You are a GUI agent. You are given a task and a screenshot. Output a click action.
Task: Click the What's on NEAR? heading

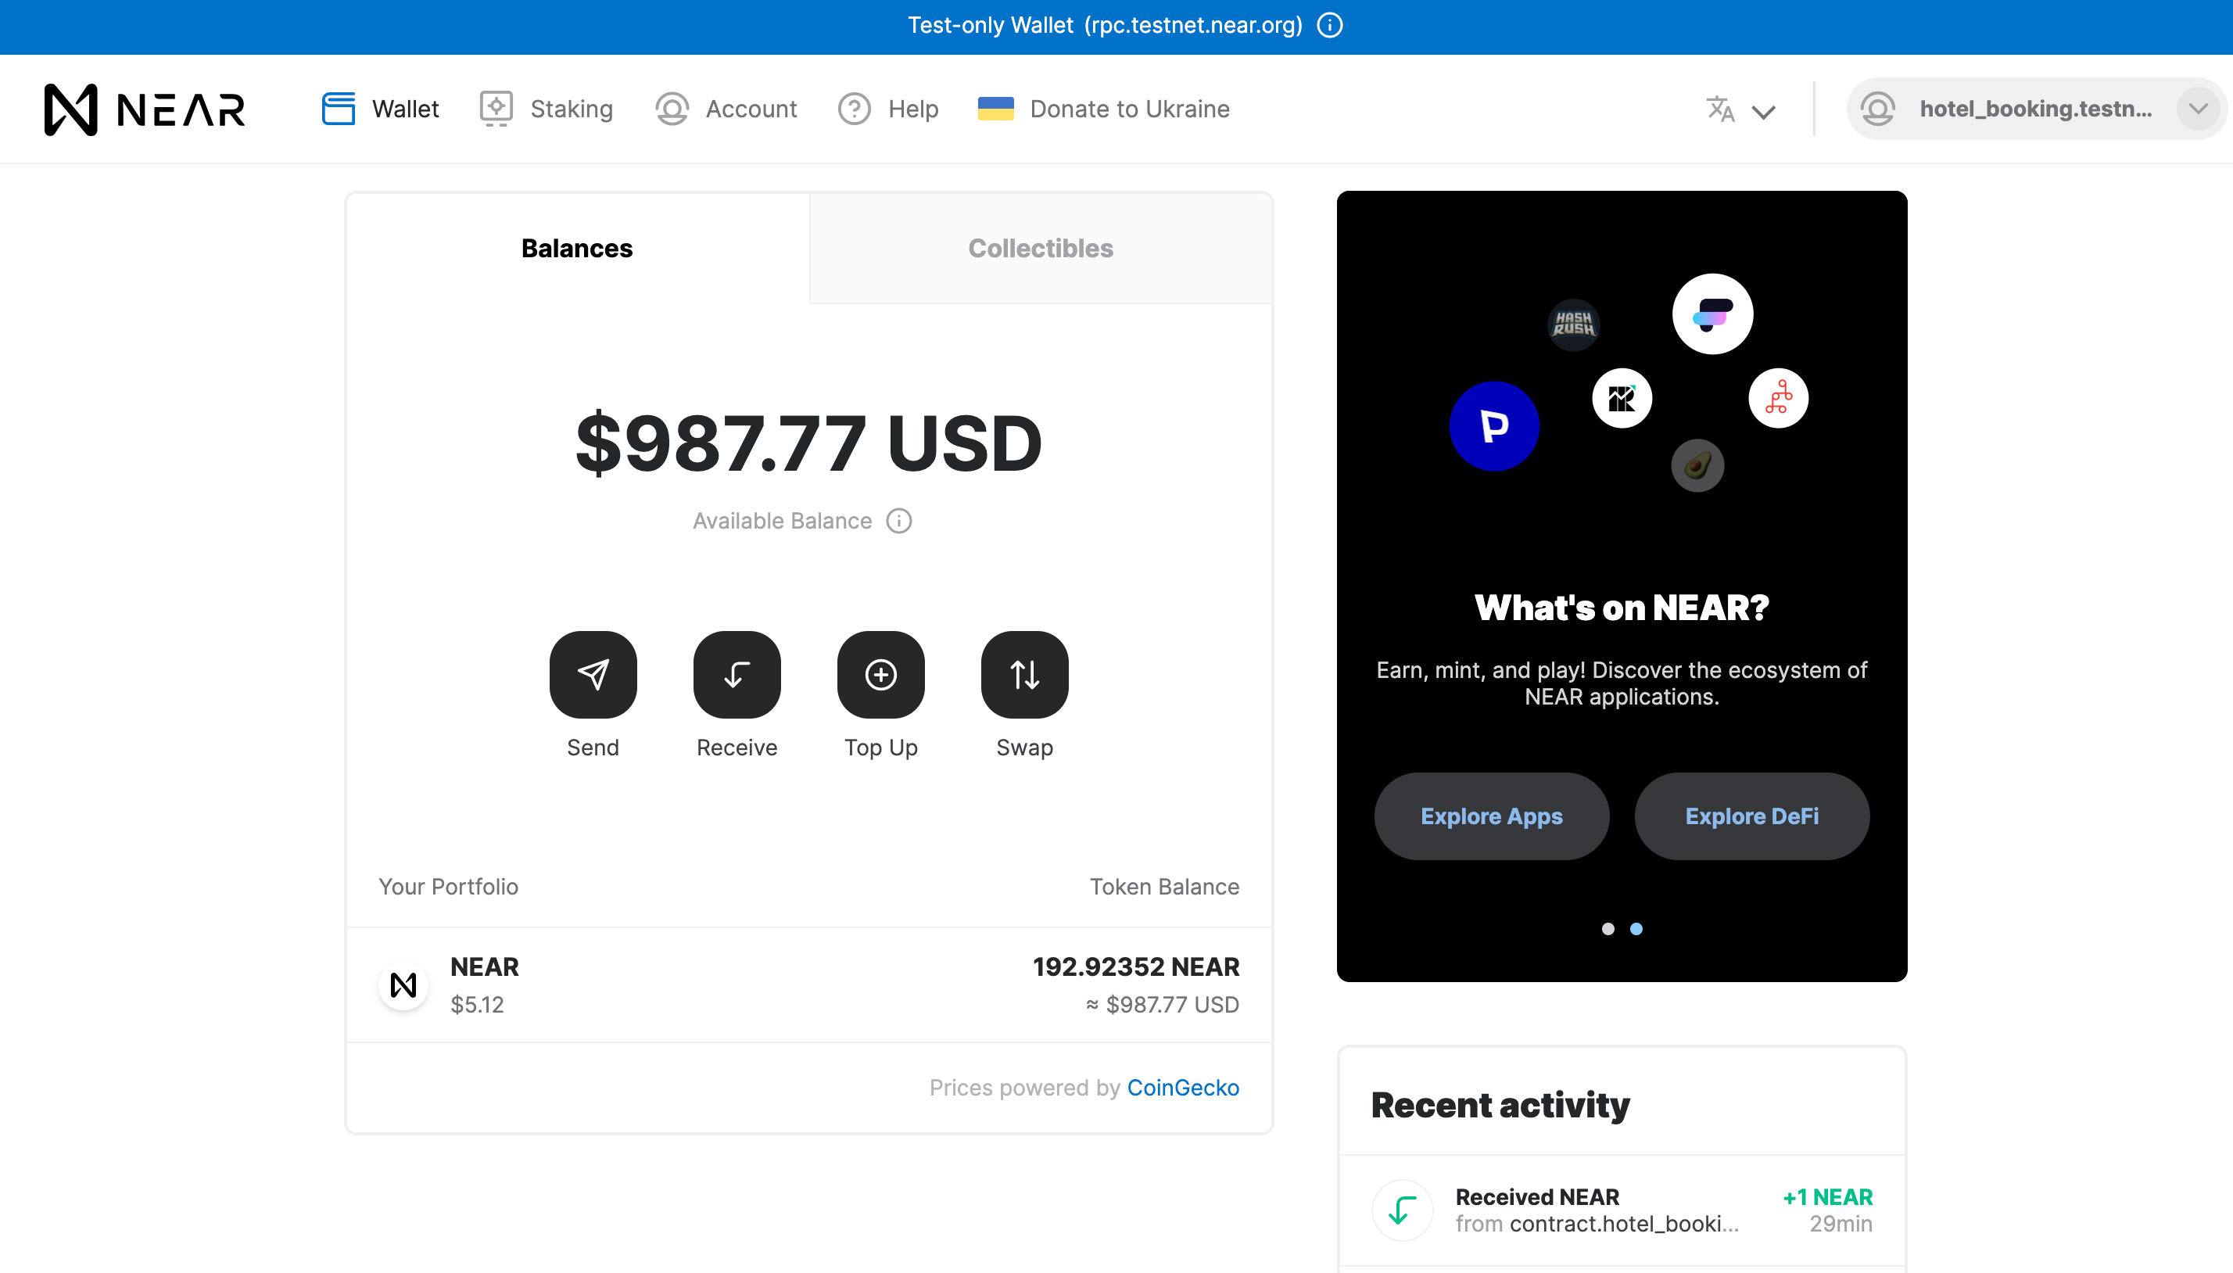coord(1622,608)
